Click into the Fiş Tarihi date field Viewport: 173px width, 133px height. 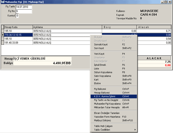pyautogui.click(x=24, y=7)
